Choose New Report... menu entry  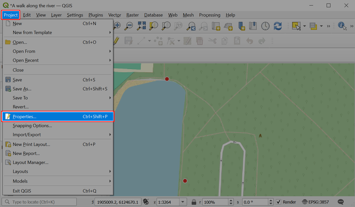pyautogui.click(x=58, y=153)
